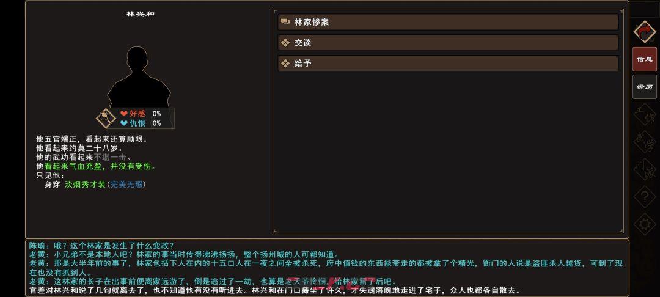The width and height of the screenshot is (660, 297).
Task: Click the 好感 0% value
Action: coord(156,114)
